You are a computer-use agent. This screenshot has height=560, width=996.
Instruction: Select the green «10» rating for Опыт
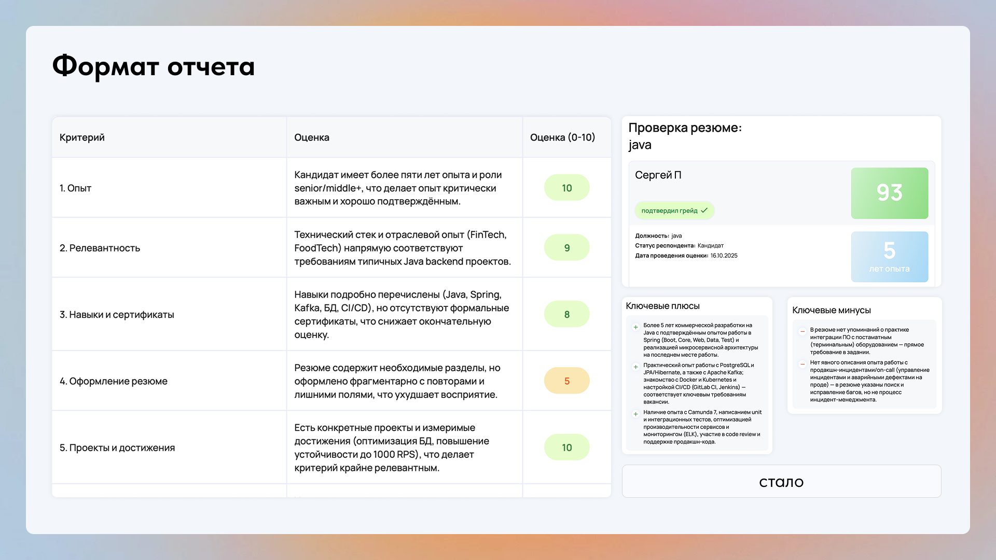(x=566, y=187)
